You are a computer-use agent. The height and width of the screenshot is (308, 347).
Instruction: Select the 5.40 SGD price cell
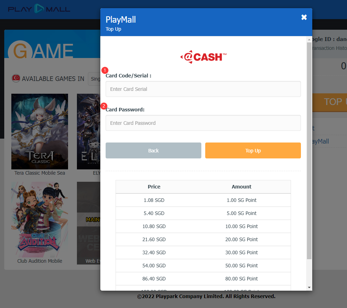click(154, 213)
